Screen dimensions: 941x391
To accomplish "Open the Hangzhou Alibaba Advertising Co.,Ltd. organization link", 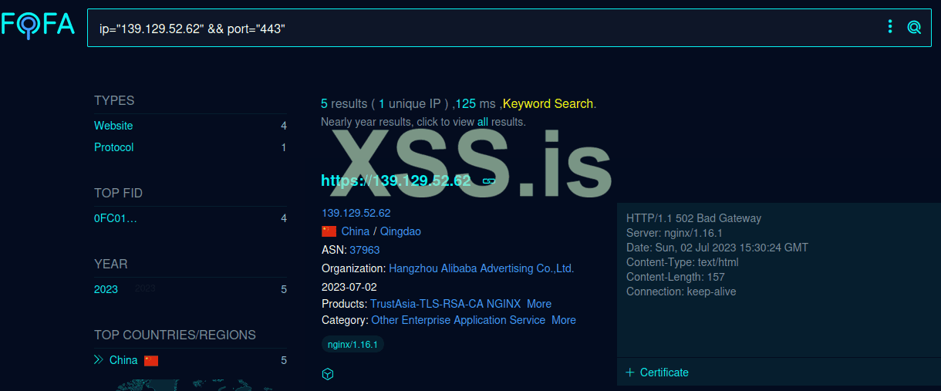I will click(481, 268).
